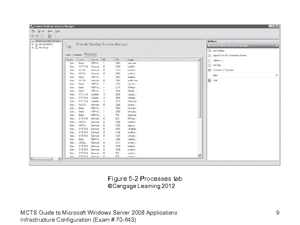
Task: Select the VMUpgr... process row
Action: (x=132, y=129)
